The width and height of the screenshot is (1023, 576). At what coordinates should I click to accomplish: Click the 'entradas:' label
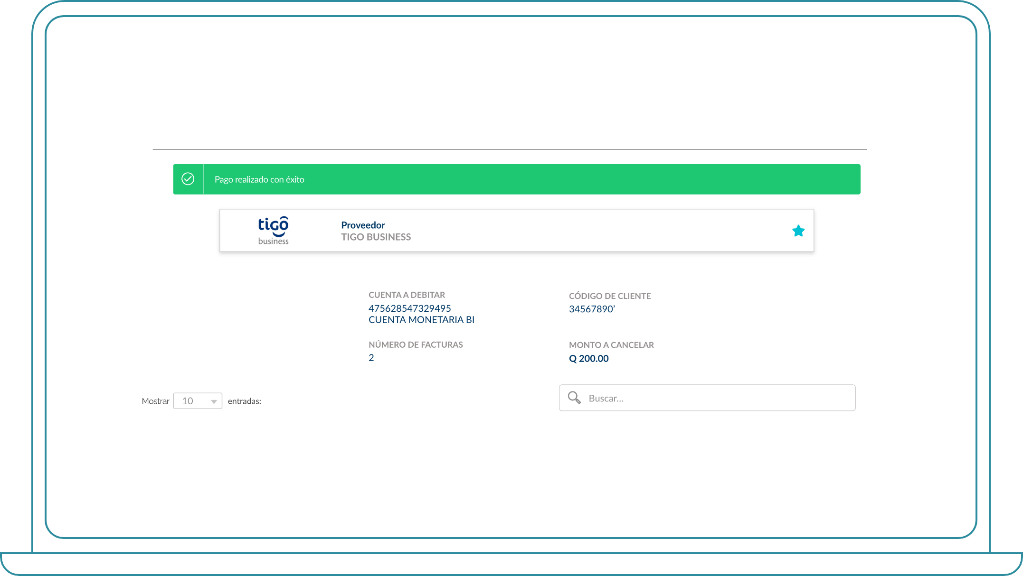pos(244,401)
